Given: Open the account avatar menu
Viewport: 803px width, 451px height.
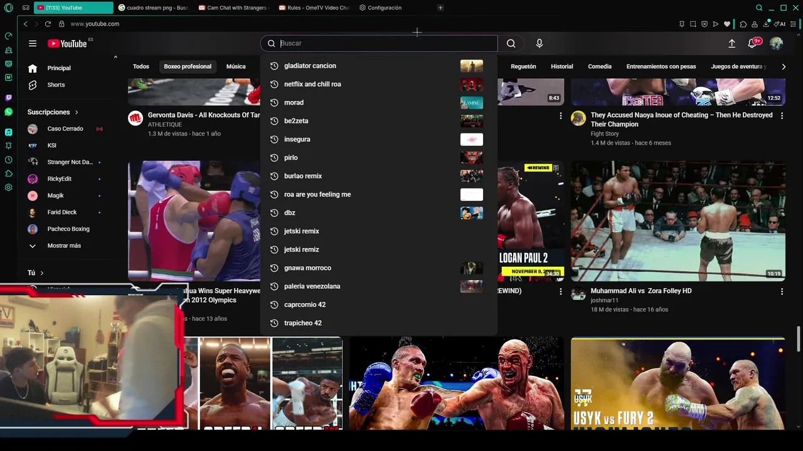Looking at the screenshot, I should tap(776, 43).
